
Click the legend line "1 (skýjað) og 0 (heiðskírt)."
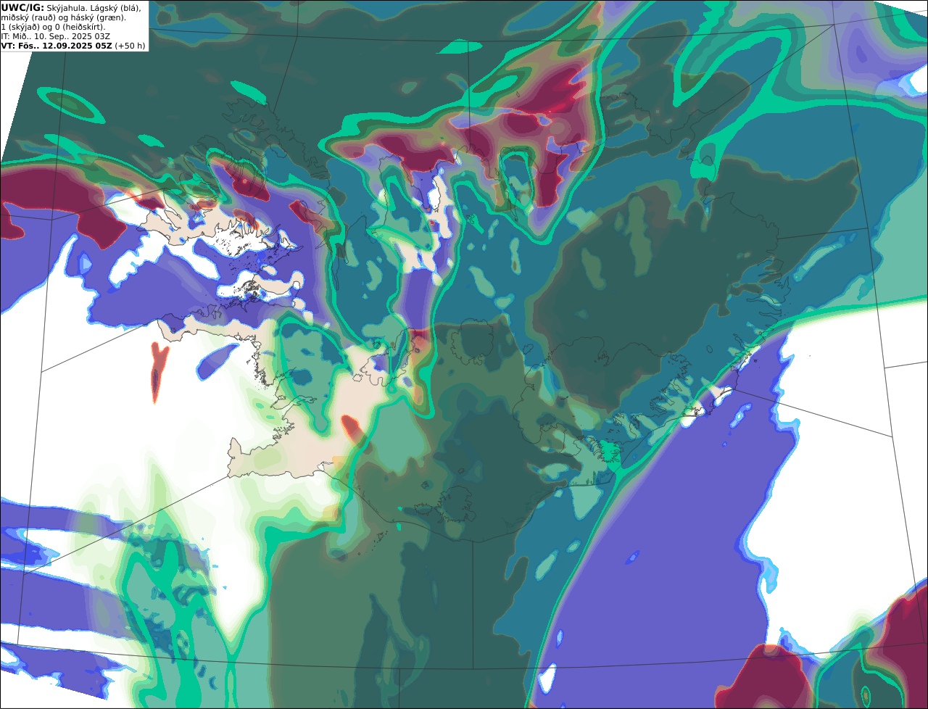[53, 27]
